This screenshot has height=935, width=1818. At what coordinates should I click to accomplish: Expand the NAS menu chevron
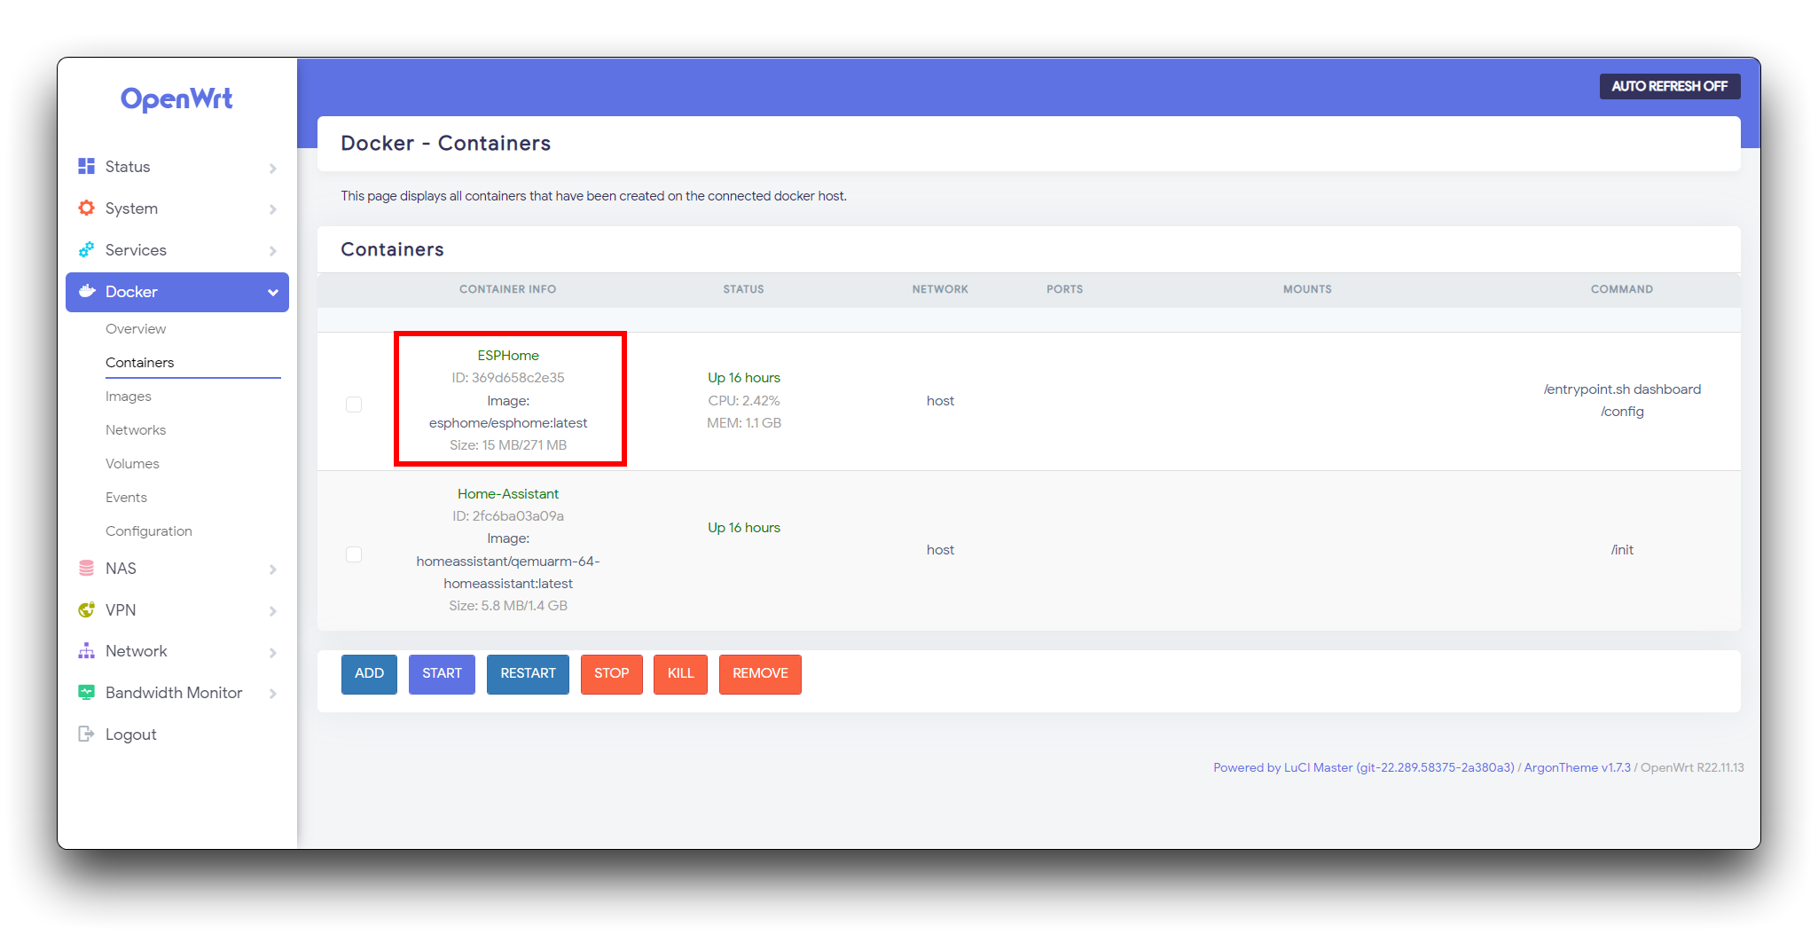273,570
